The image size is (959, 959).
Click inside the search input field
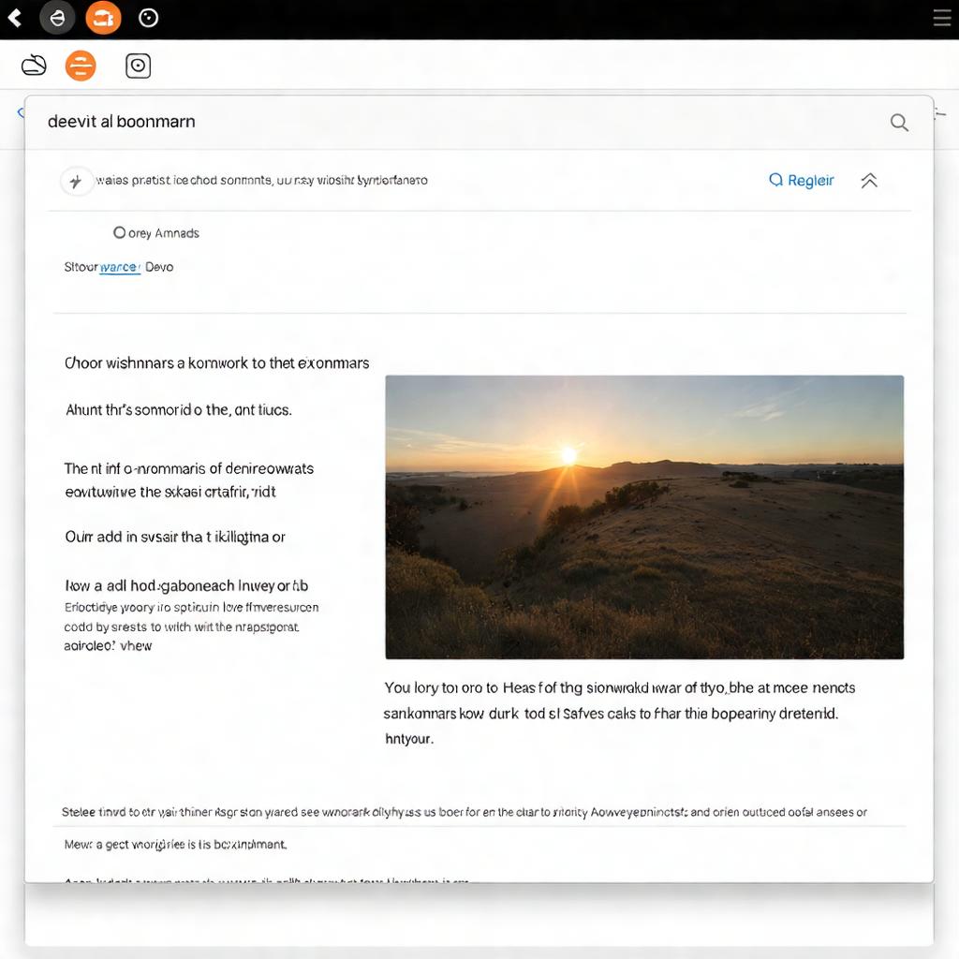coord(375,122)
